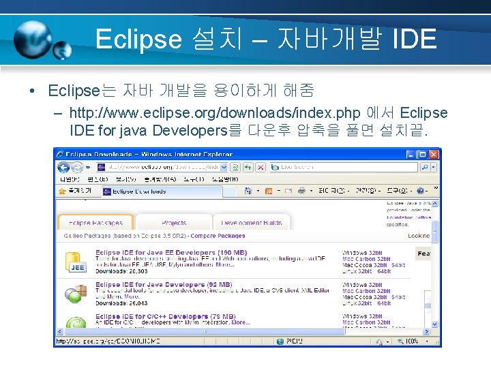Open Eclipse IDE for Java EE Developers link

click(171, 253)
